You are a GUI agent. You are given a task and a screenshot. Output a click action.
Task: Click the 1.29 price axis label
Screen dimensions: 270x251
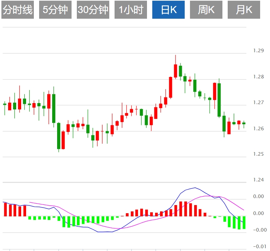tap(258, 50)
